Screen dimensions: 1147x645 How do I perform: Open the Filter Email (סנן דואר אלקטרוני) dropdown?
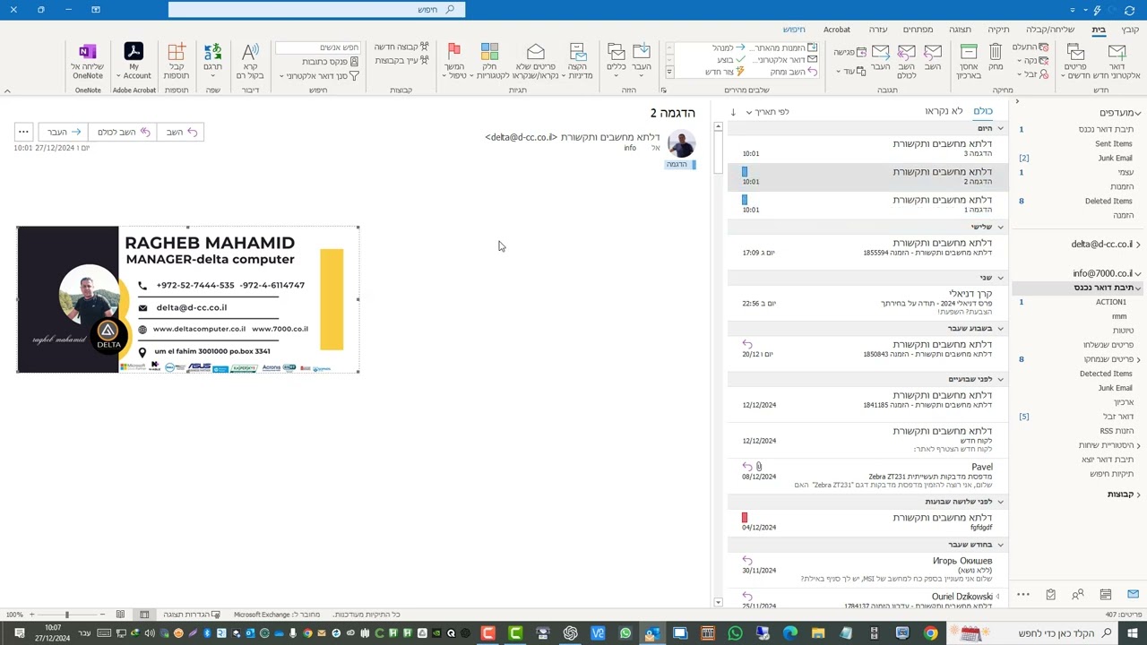click(x=320, y=76)
